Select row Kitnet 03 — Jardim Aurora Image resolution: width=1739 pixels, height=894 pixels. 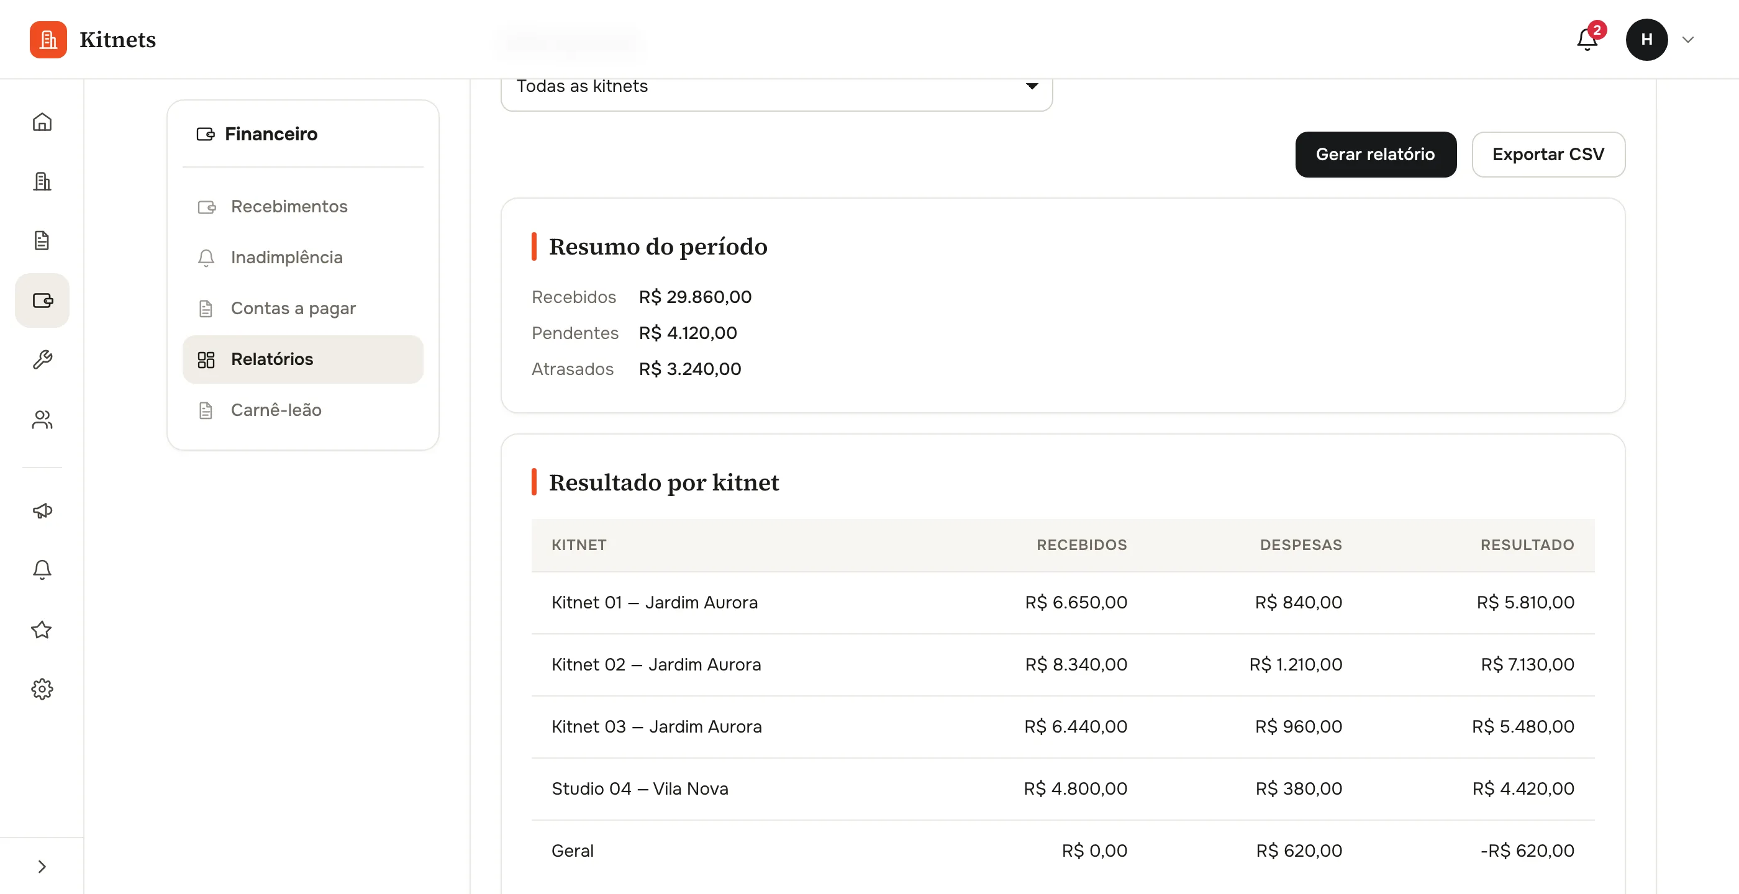1063,726
